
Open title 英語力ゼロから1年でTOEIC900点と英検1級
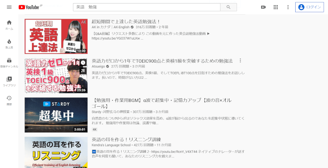(x=162, y=61)
